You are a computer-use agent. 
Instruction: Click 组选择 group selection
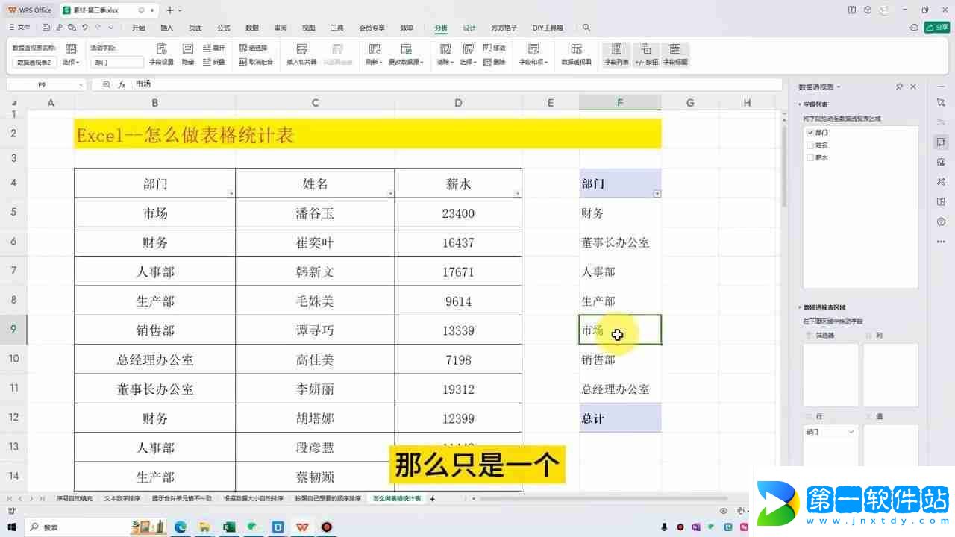[253, 48]
